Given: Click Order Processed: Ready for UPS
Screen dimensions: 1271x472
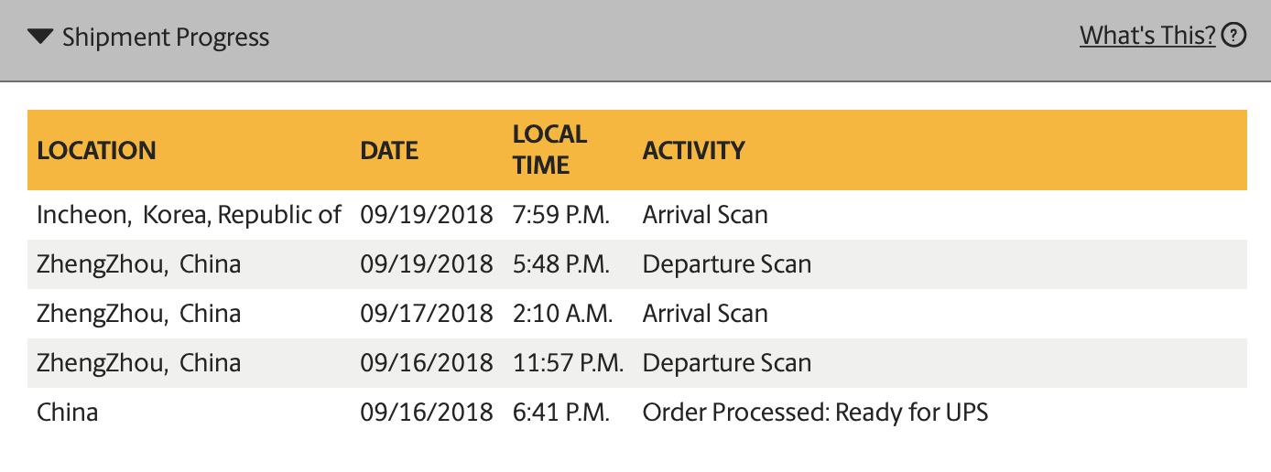Looking at the screenshot, I should [x=815, y=413].
